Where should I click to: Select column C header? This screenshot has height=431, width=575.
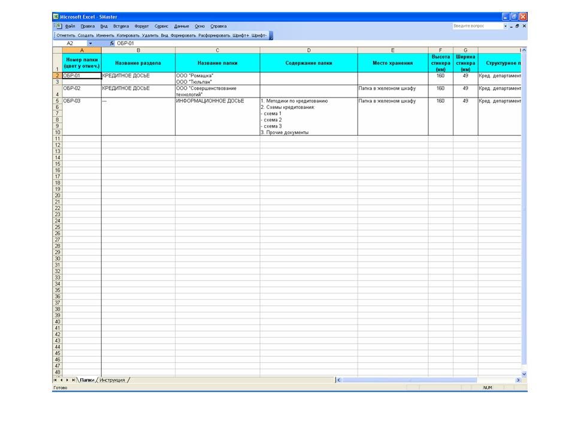click(x=217, y=50)
